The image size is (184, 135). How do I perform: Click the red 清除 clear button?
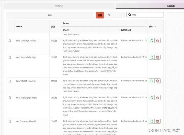(100, 15)
